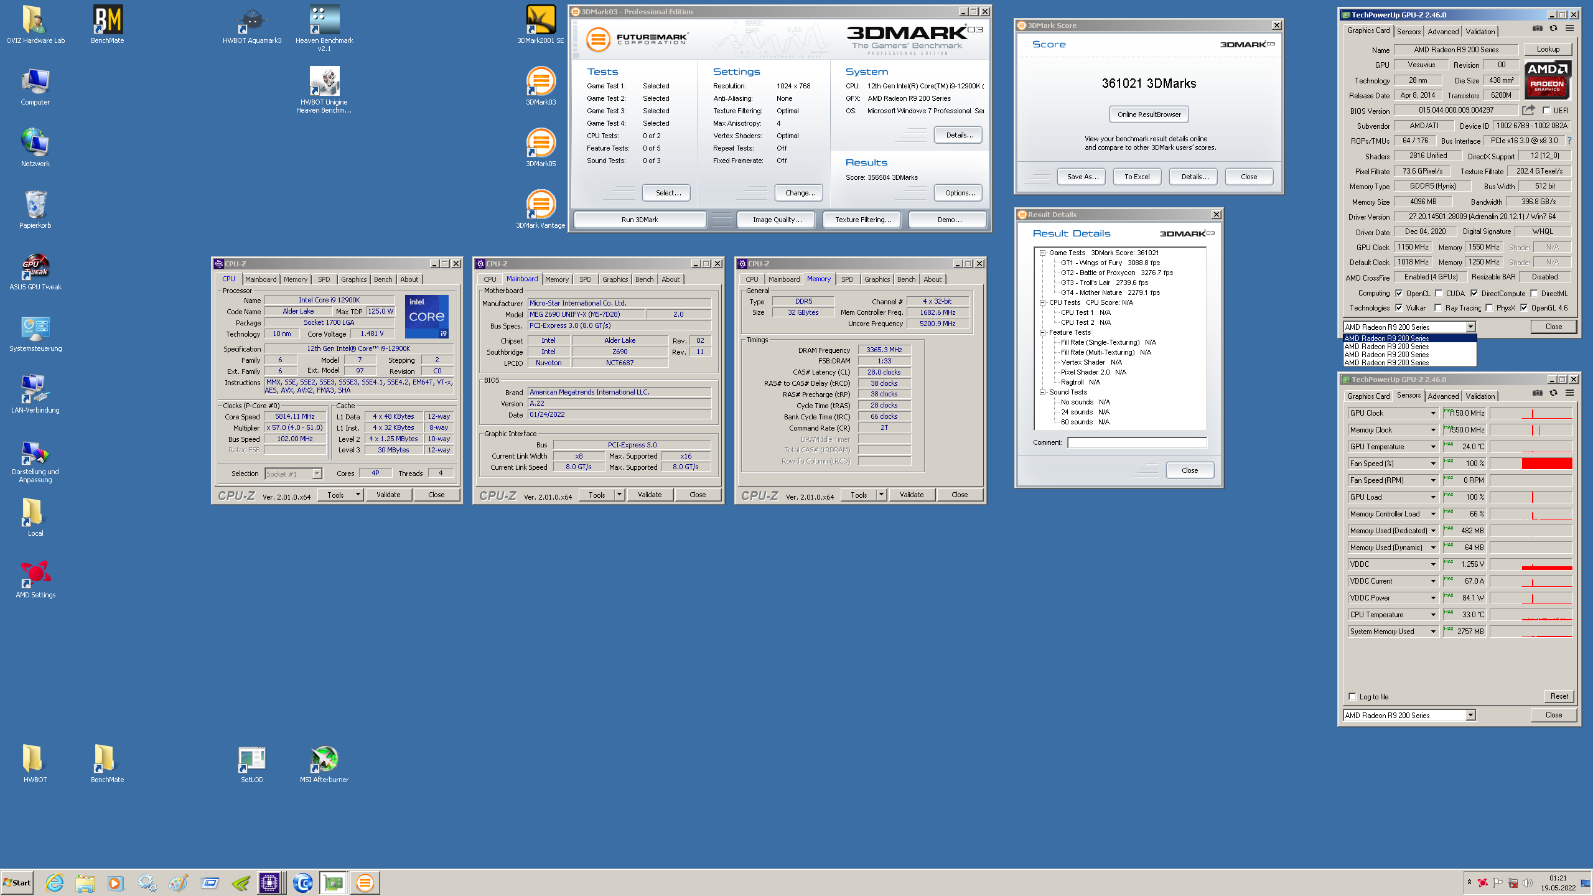Click screenshot camera icon in GPU-Z Graphics Card window

1537,29
